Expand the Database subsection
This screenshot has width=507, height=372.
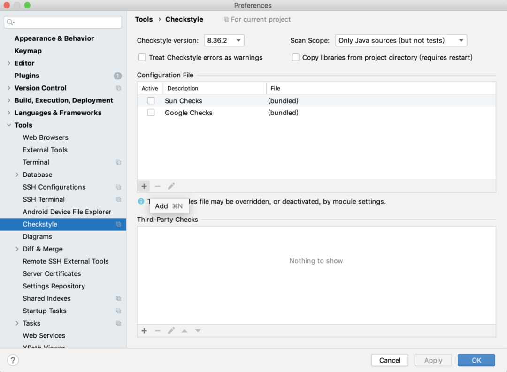point(17,175)
